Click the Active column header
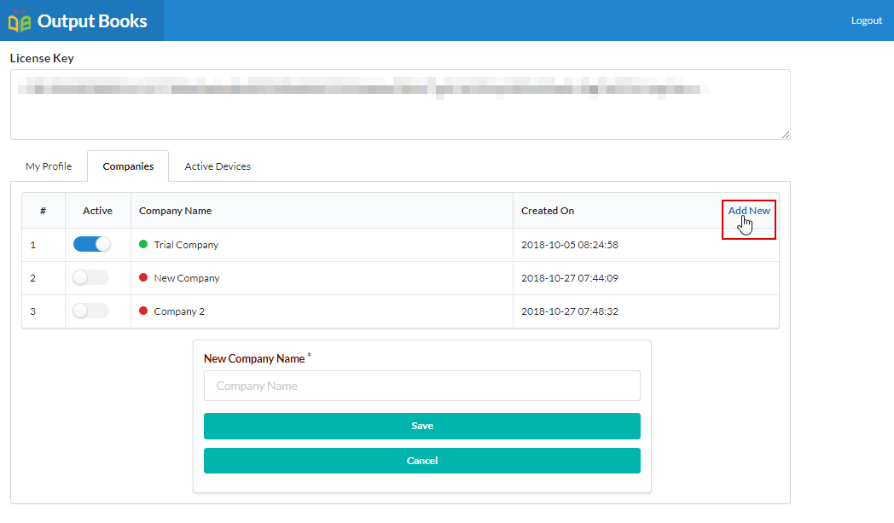Viewport: 894px width, 523px height. point(97,211)
